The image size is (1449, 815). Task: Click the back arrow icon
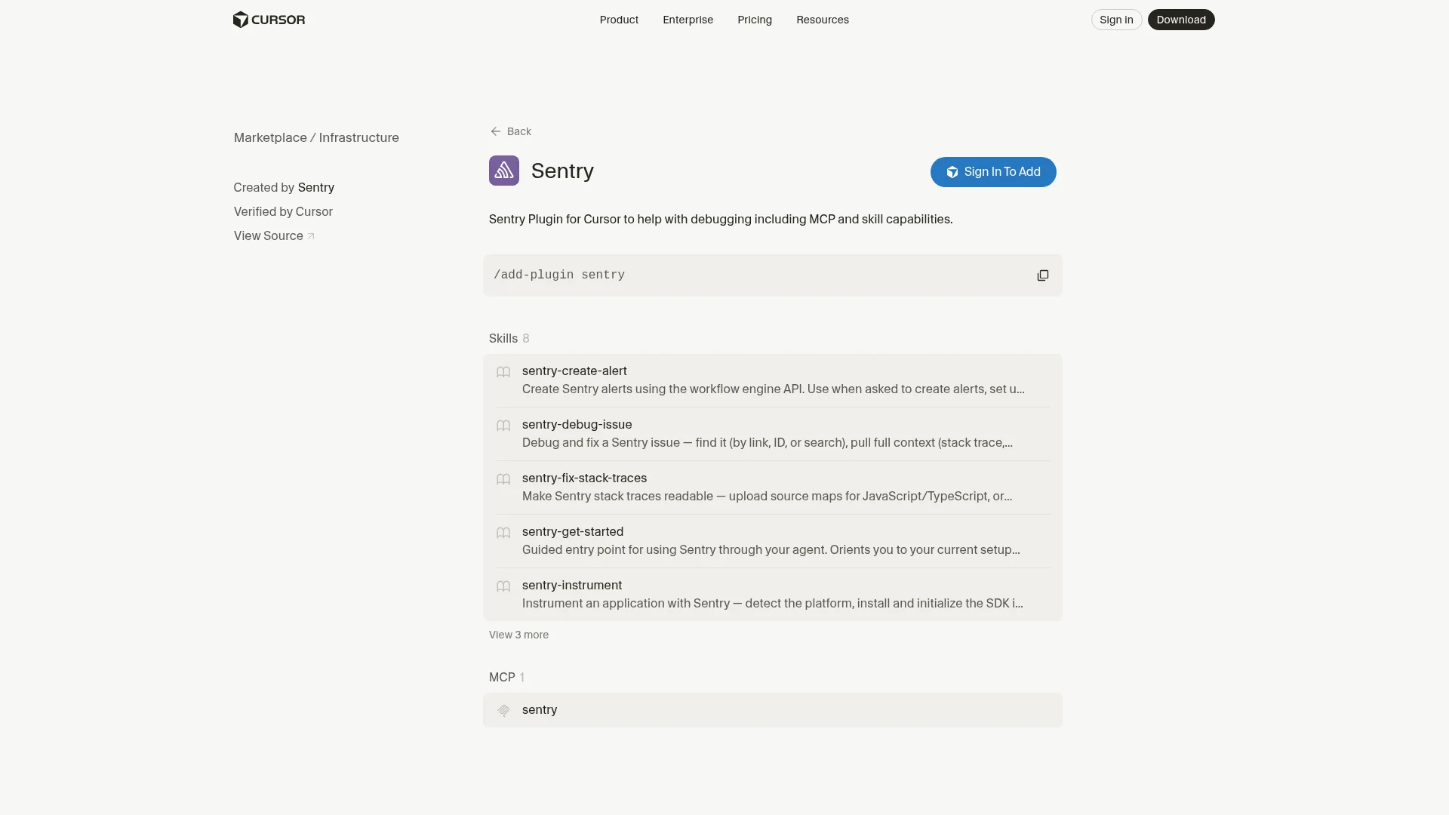(495, 131)
